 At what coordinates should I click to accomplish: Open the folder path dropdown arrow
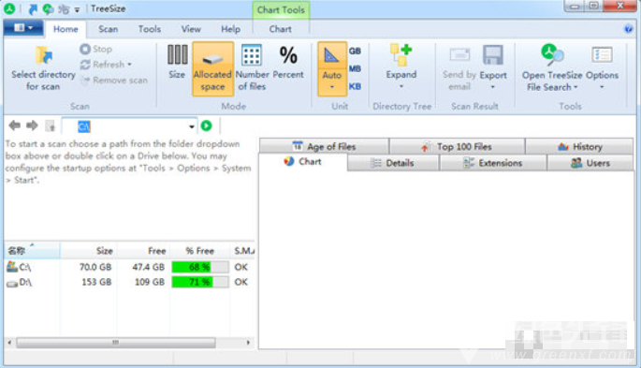click(191, 126)
